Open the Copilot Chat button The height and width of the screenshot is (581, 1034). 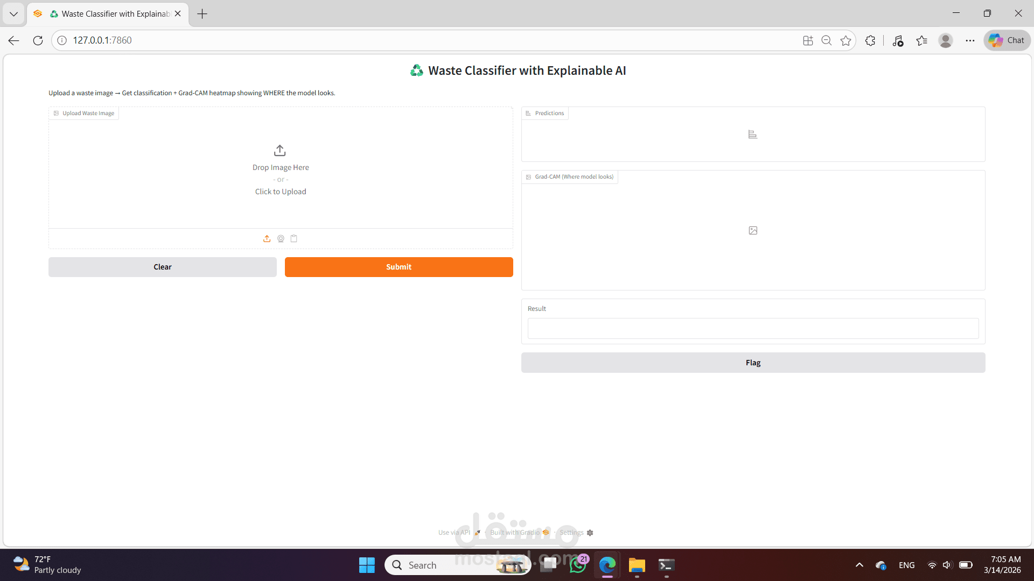pos(1007,40)
